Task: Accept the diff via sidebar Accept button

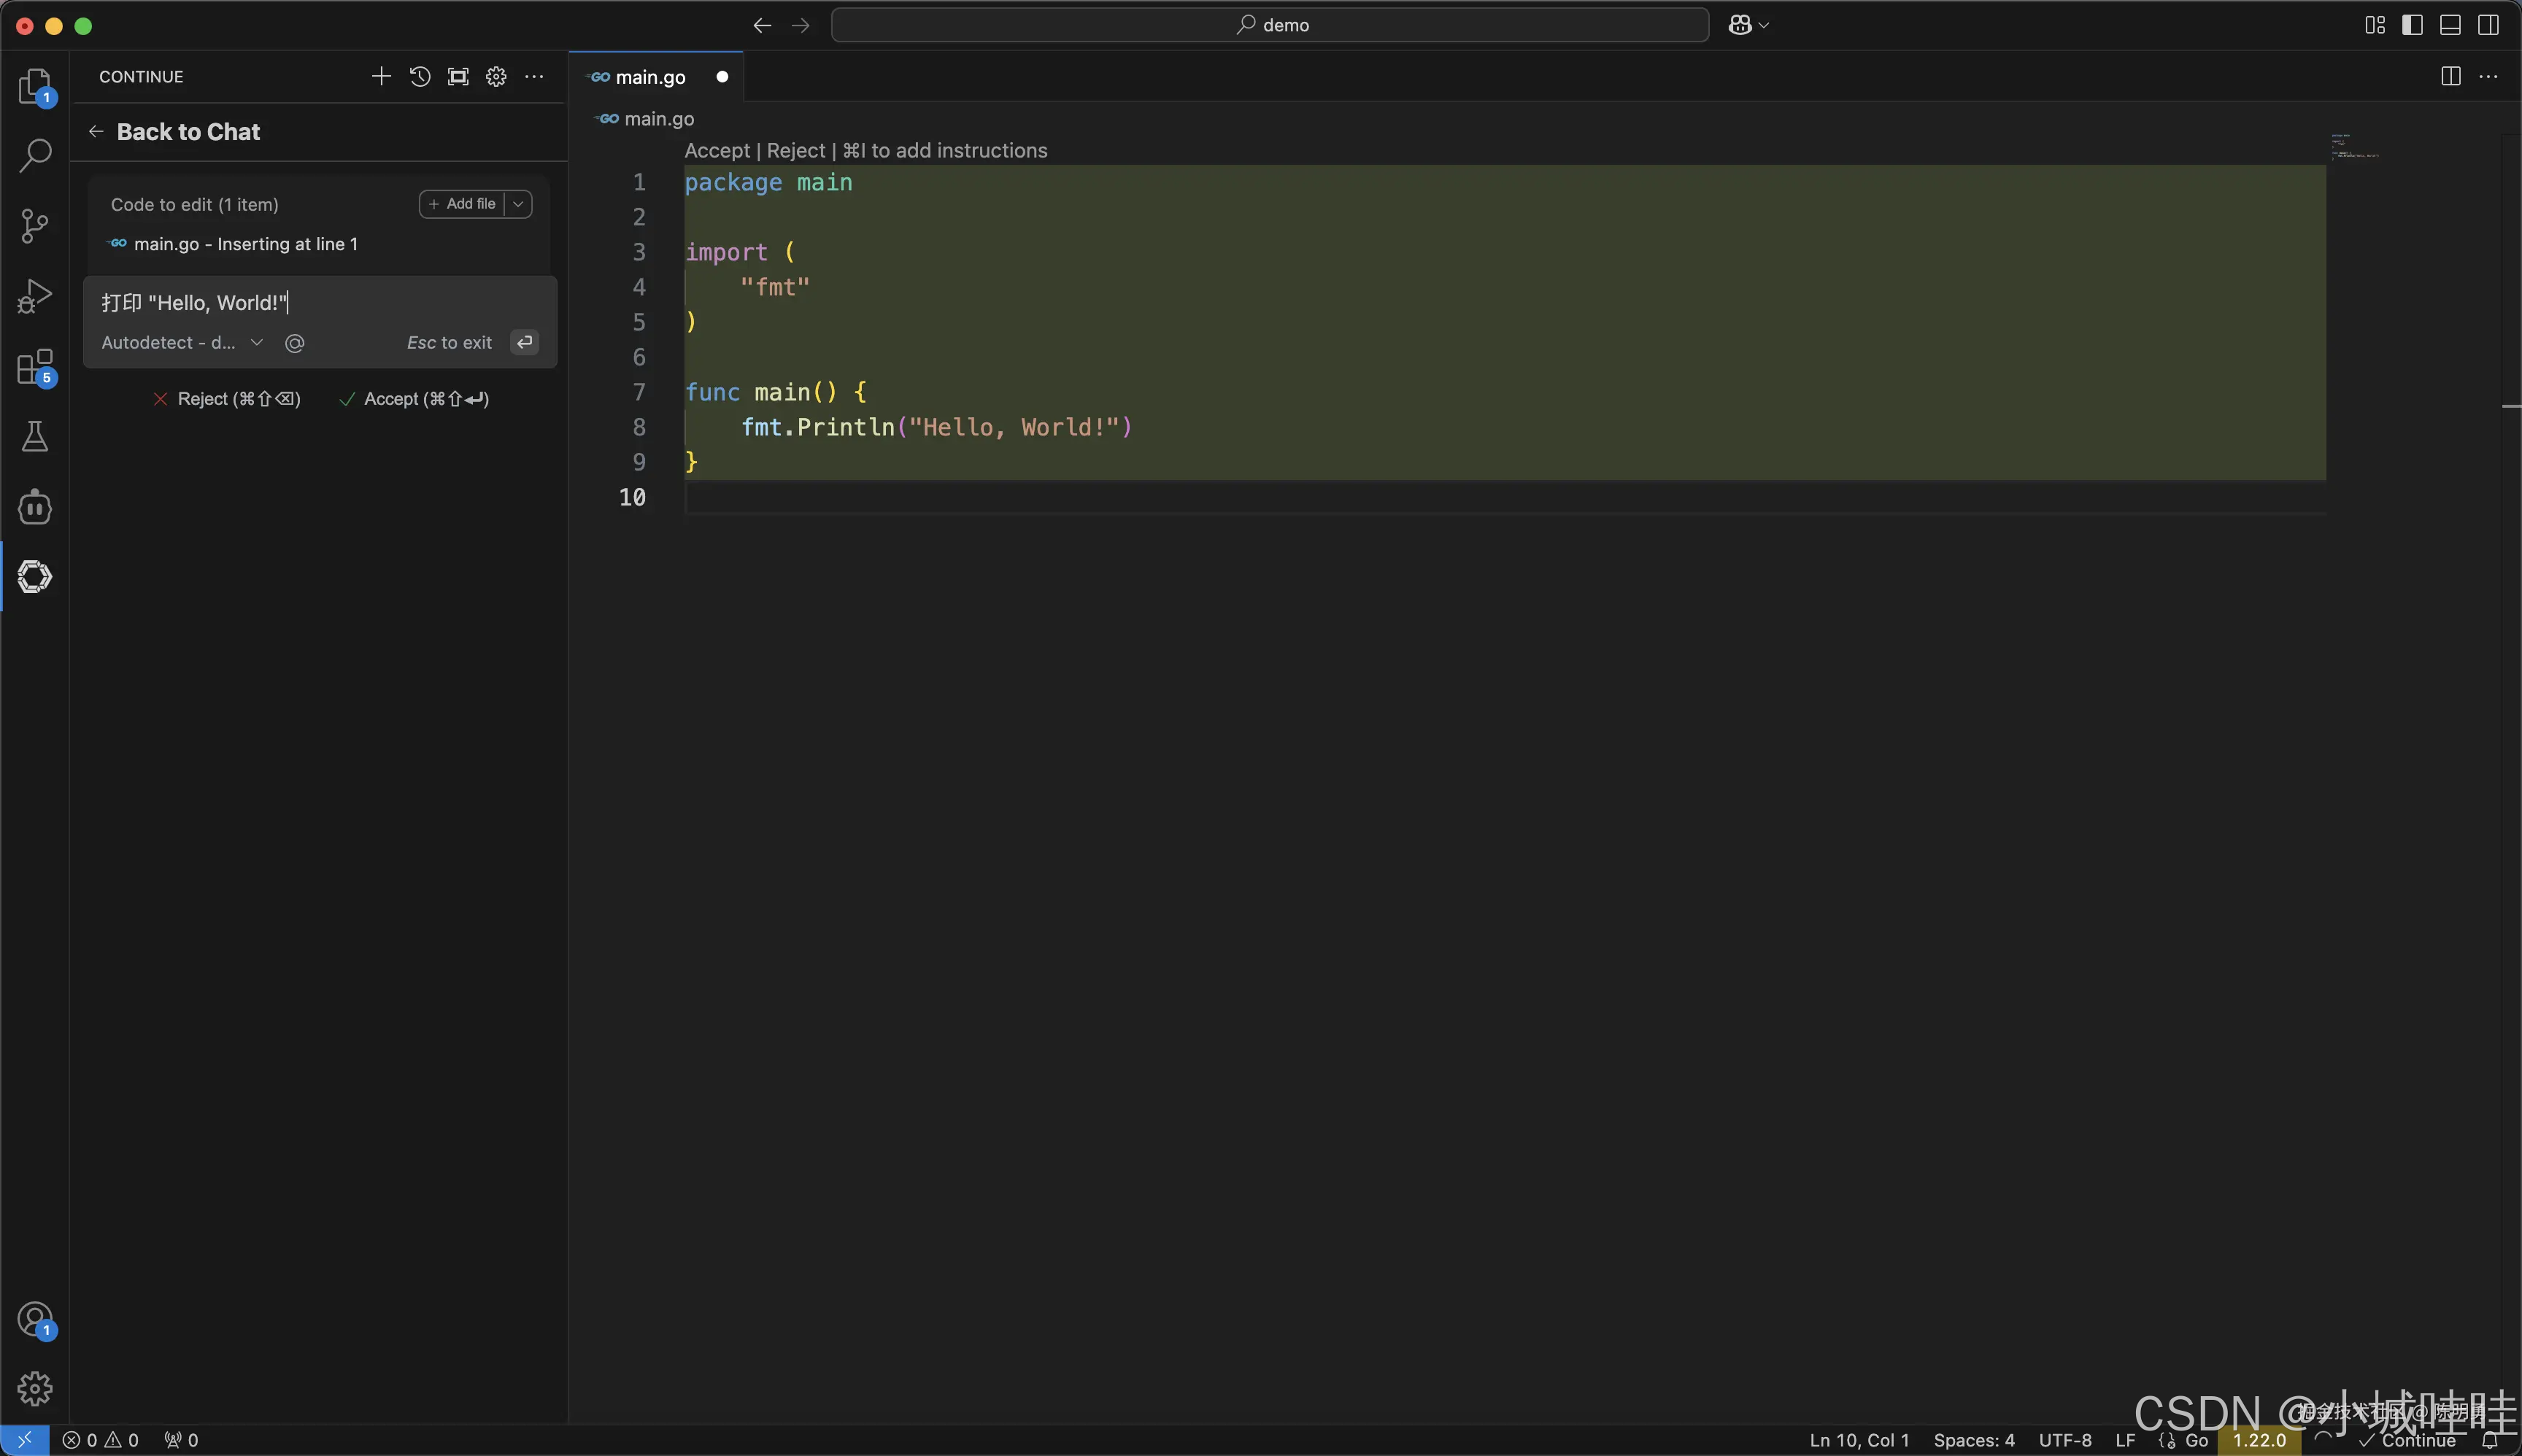Action: point(414,399)
